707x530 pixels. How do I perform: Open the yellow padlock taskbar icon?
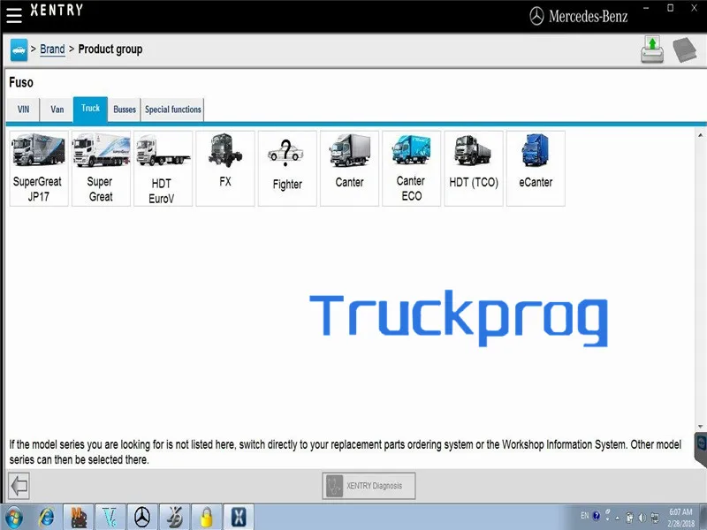click(x=207, y=518)
